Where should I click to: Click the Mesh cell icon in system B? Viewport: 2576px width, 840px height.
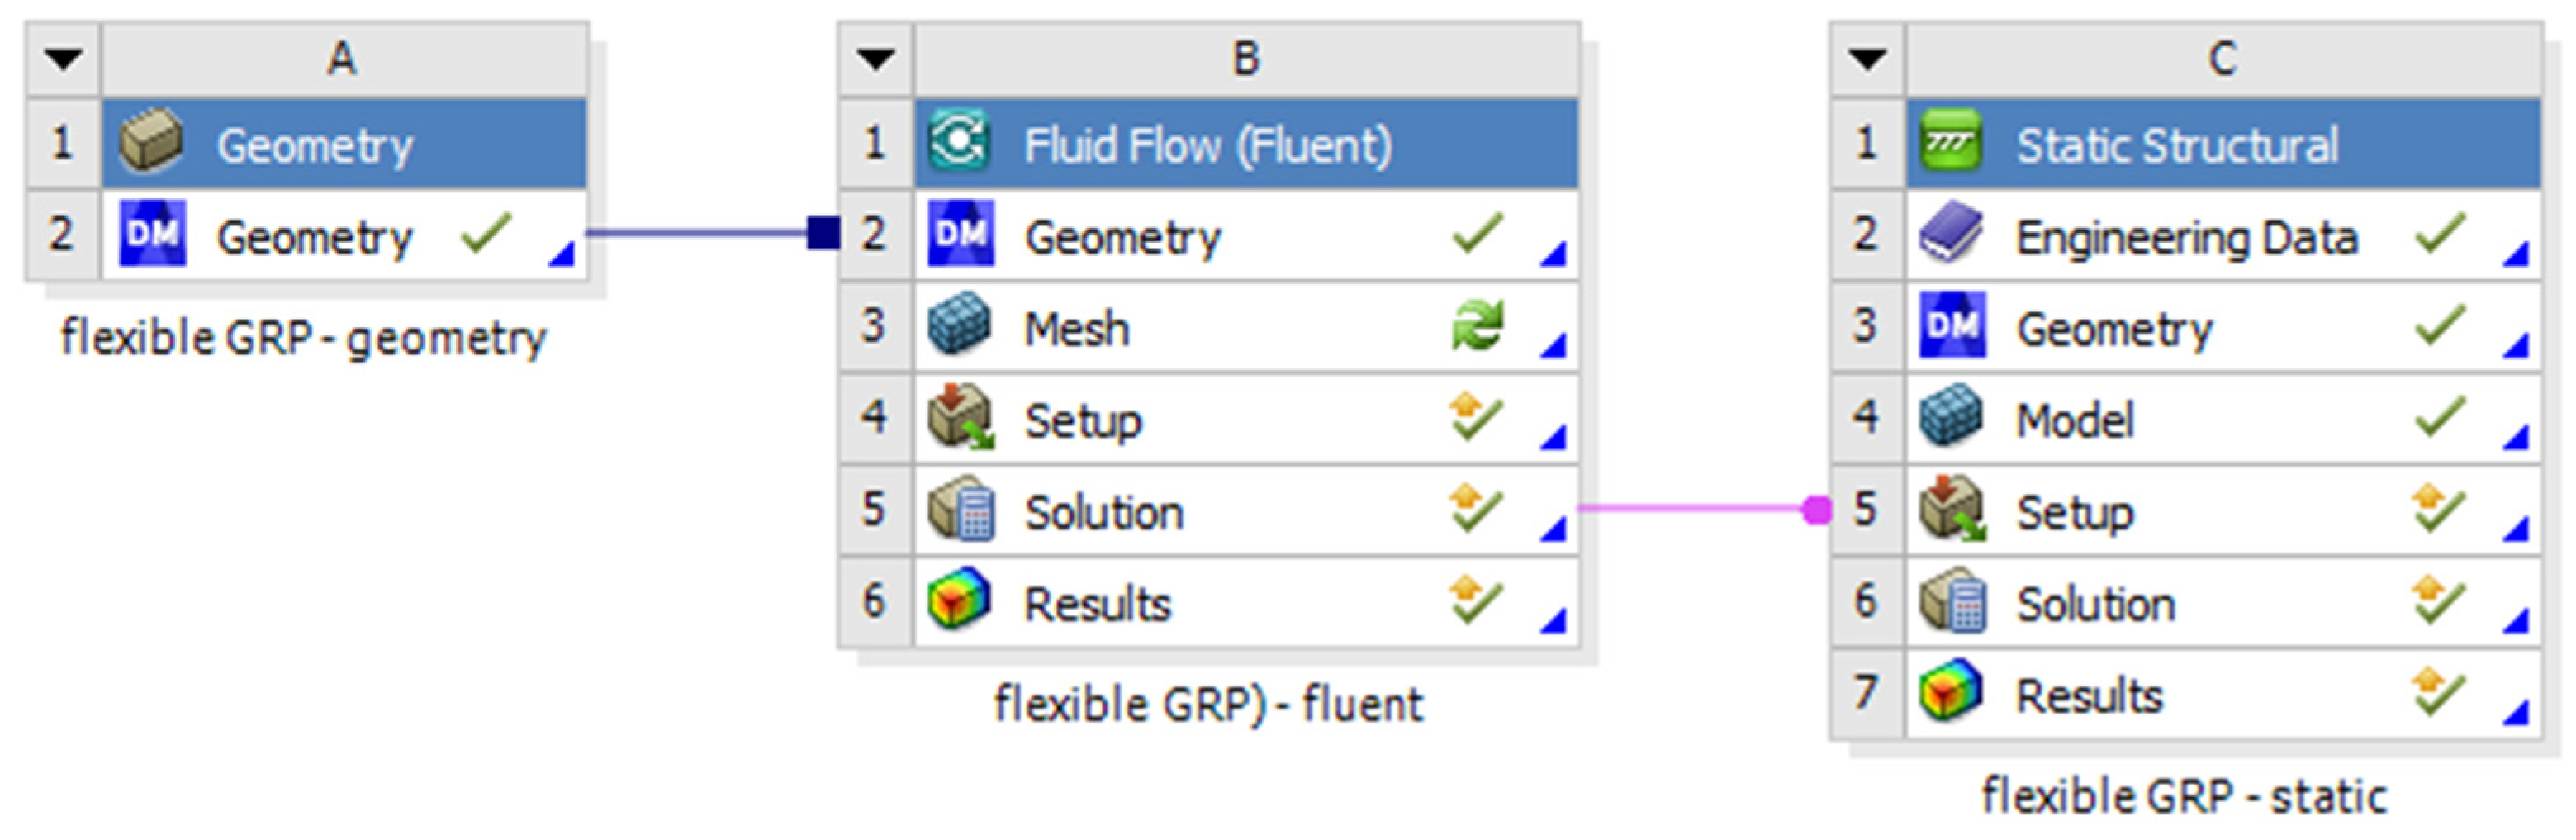(x=959, y=326)
